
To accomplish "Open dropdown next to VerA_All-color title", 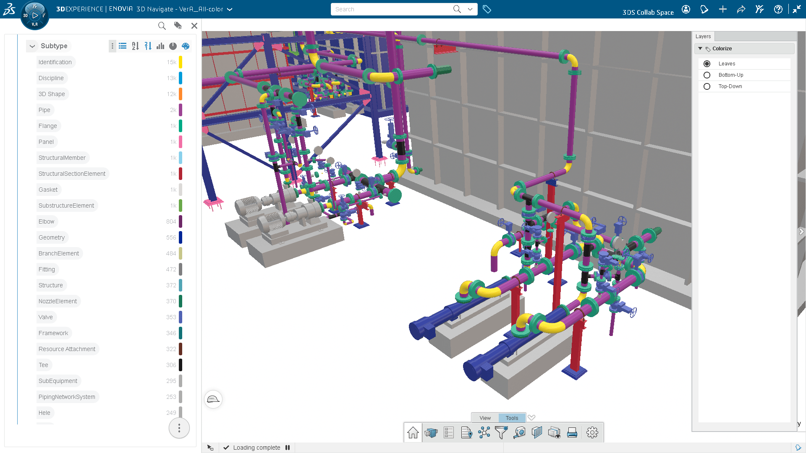I will (230, 9).
